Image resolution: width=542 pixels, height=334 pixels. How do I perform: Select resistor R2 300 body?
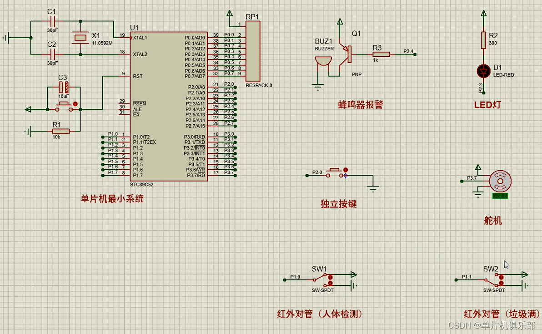(x=484, y=40)
